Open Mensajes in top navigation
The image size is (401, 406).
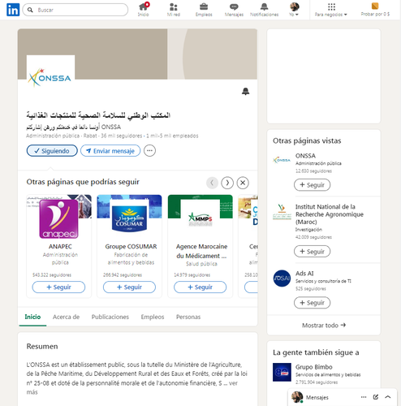tap(234, 10)
